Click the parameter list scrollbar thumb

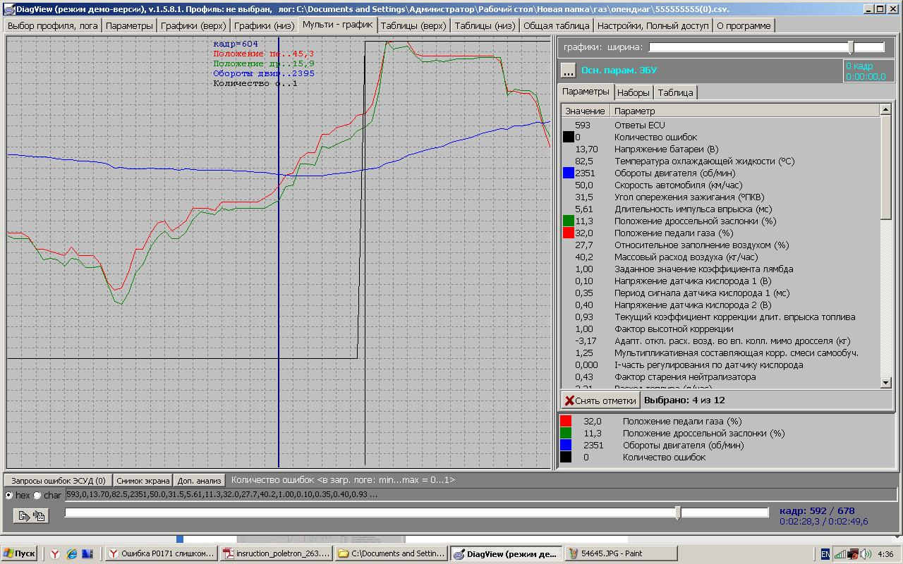click(x=886, y=168)
